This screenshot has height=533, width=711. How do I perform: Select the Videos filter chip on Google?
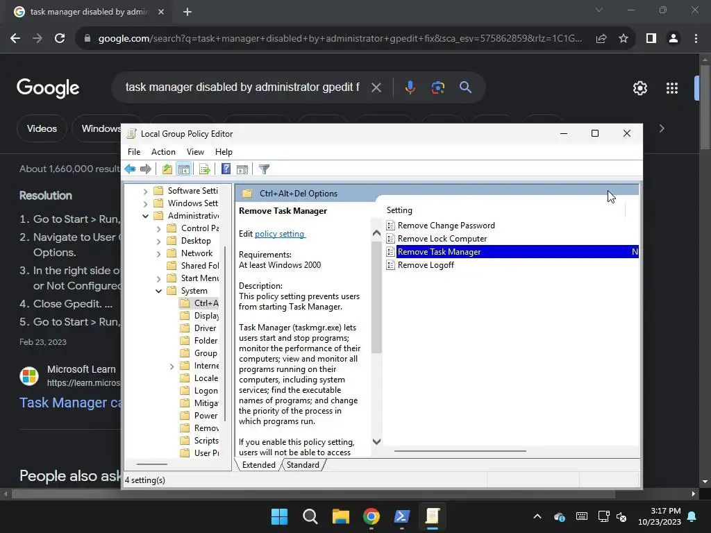(42, 128)
